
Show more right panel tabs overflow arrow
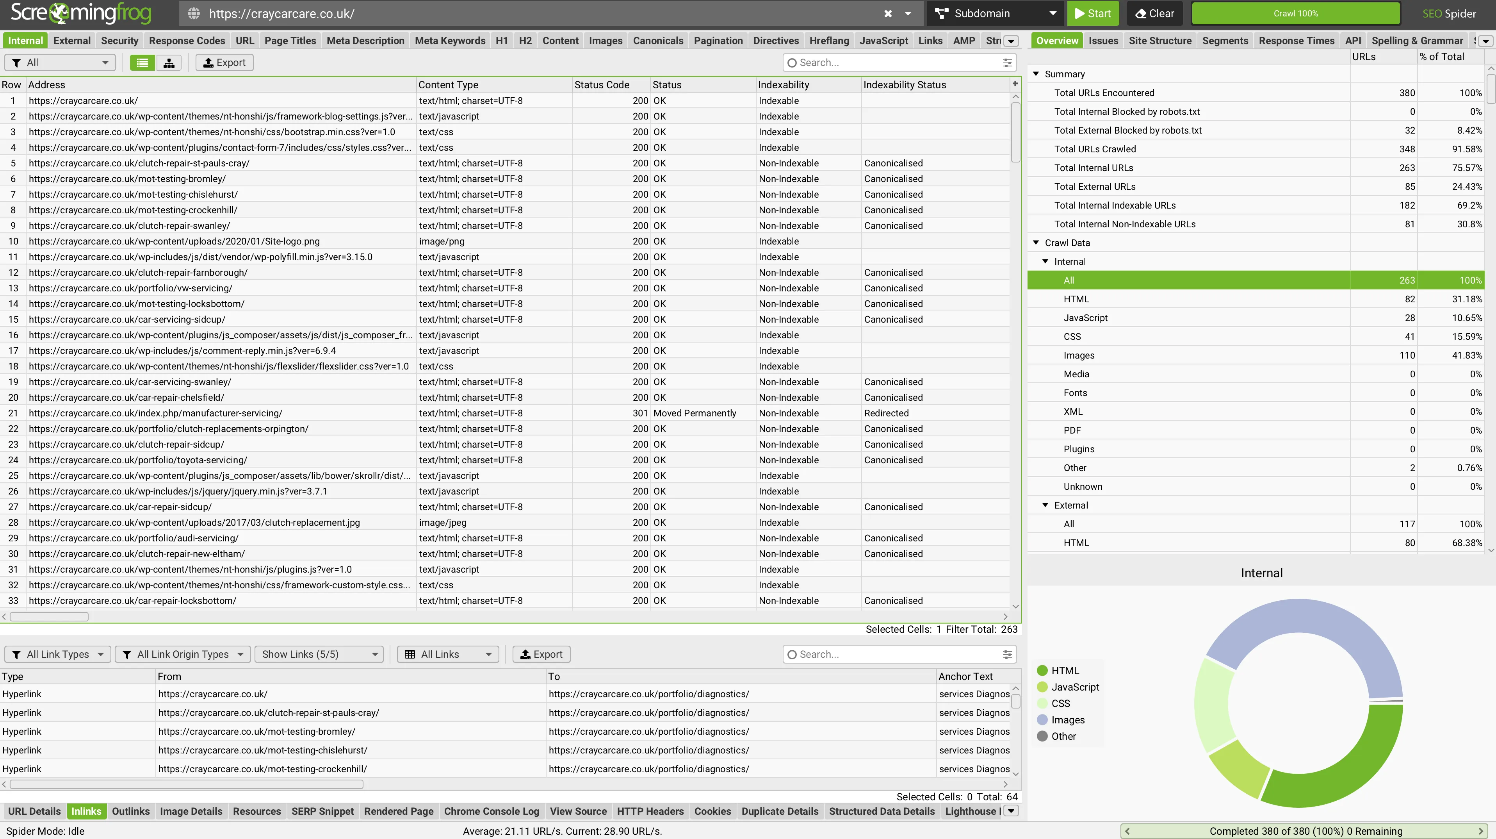(1485, 41)
